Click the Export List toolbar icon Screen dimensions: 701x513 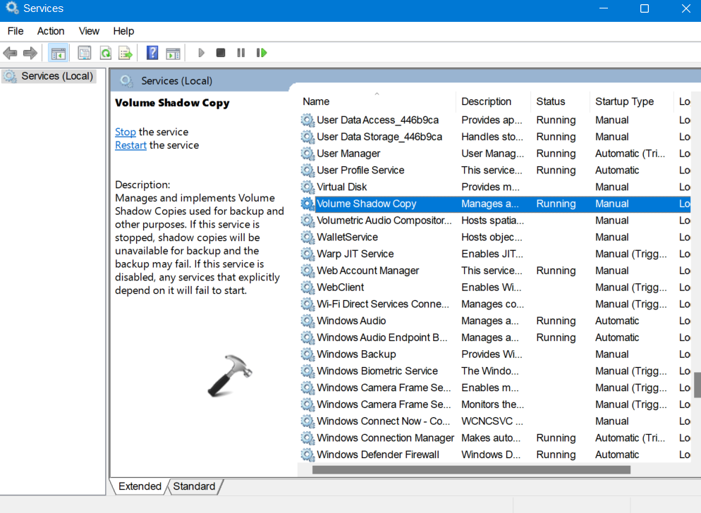click(126, 53)
